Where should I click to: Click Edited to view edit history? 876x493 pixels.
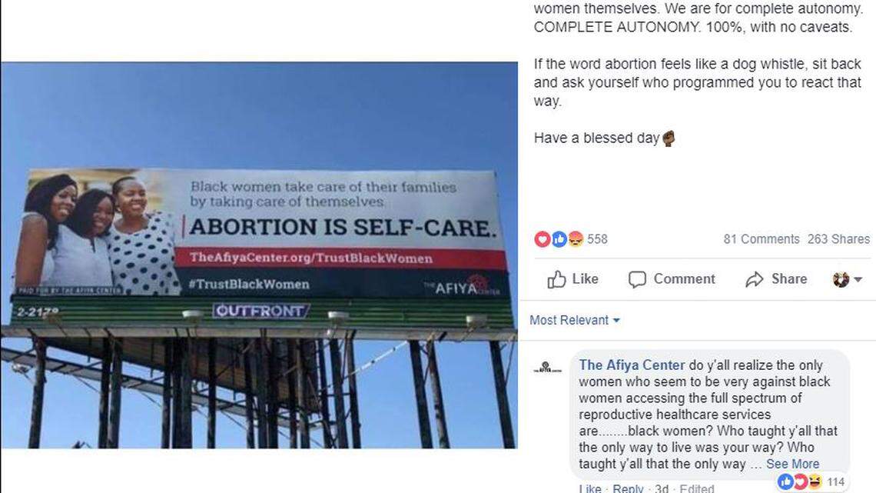(x=696, y=488)
